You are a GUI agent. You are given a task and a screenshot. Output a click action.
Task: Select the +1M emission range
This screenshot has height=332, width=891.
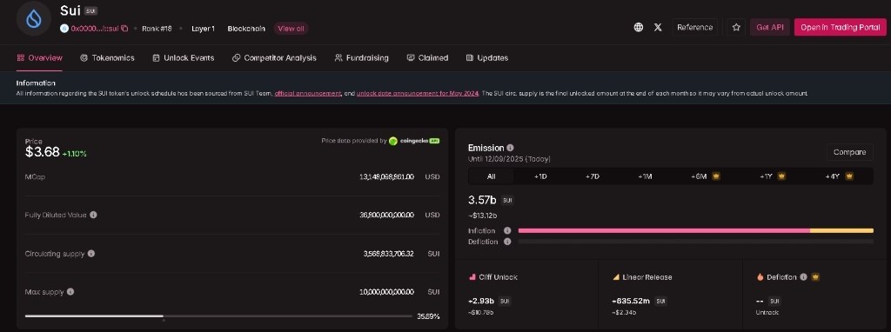pos(645,176)
